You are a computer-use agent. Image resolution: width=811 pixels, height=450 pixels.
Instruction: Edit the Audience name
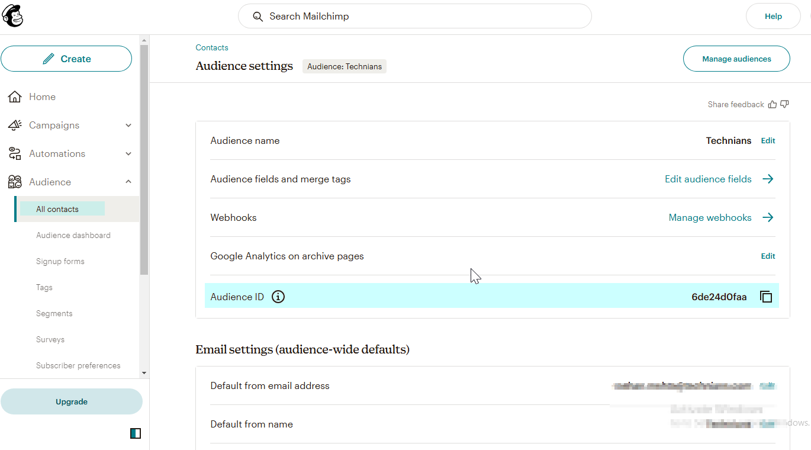click(768, 140)
